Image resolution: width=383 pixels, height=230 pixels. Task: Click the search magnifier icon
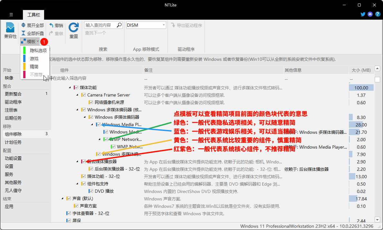(x=119, y=25)
